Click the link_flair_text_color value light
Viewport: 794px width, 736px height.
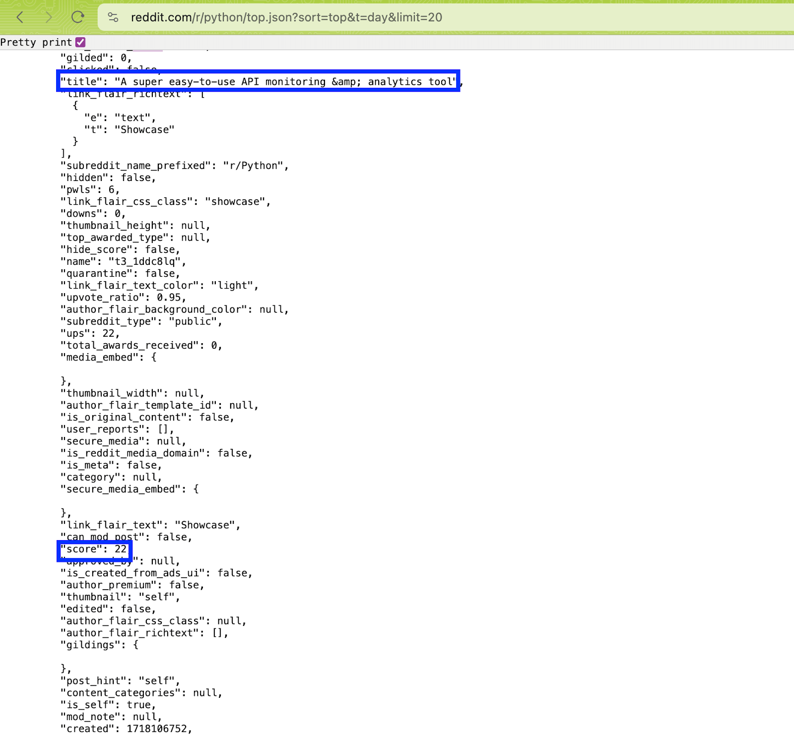[x=232, y=286]
